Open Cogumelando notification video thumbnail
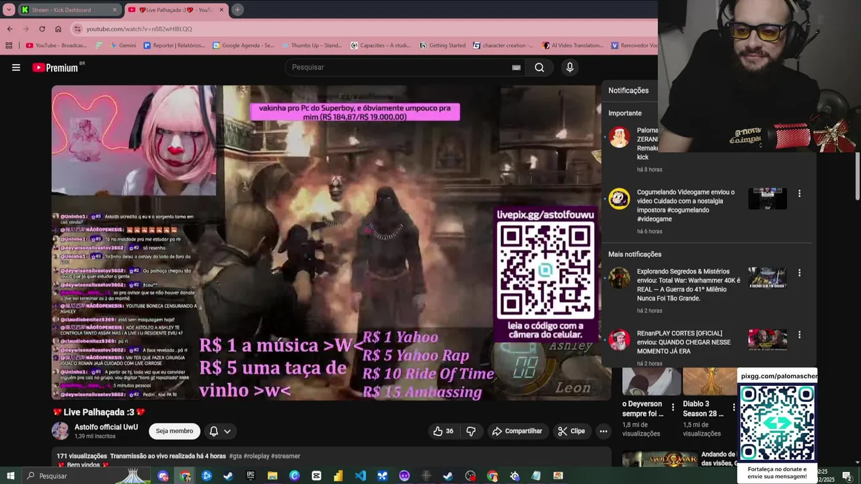This screenshot has width=861, height=484. coord(768,198)
